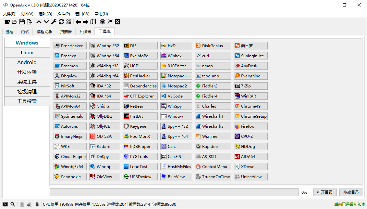Open the Firefox tool button
The width and height of the screenshot is (367, 209).
pos(251,126)
